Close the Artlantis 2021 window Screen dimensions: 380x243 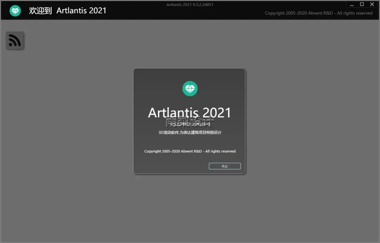372,4
